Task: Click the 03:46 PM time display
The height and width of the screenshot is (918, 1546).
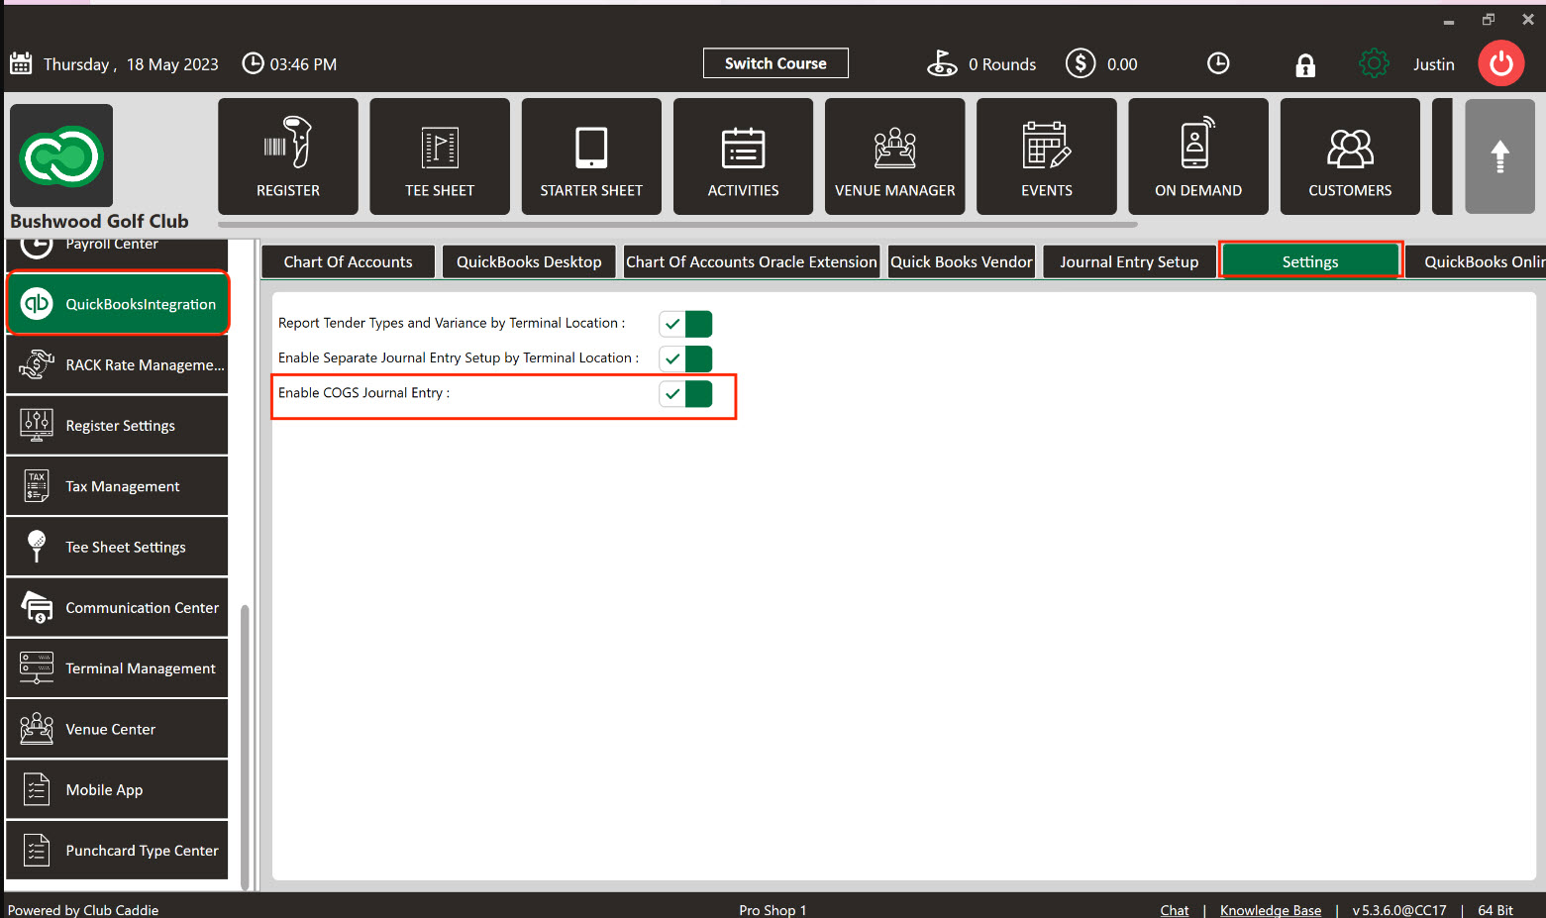Action: click(x=303, y=64)
